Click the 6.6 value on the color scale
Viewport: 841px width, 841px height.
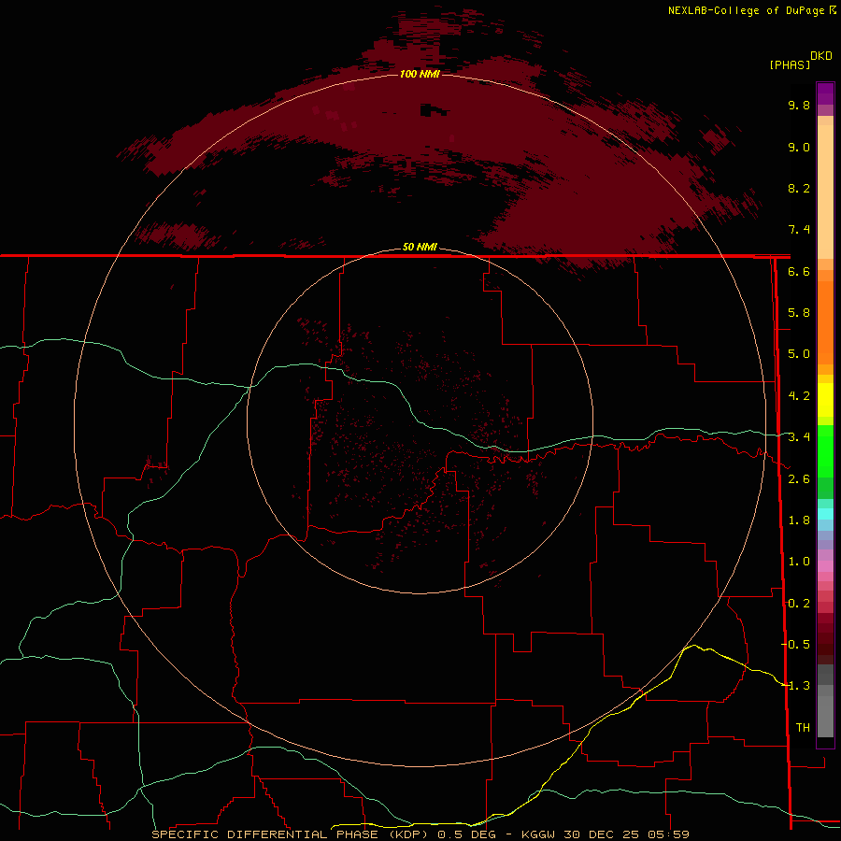[799, 271]
